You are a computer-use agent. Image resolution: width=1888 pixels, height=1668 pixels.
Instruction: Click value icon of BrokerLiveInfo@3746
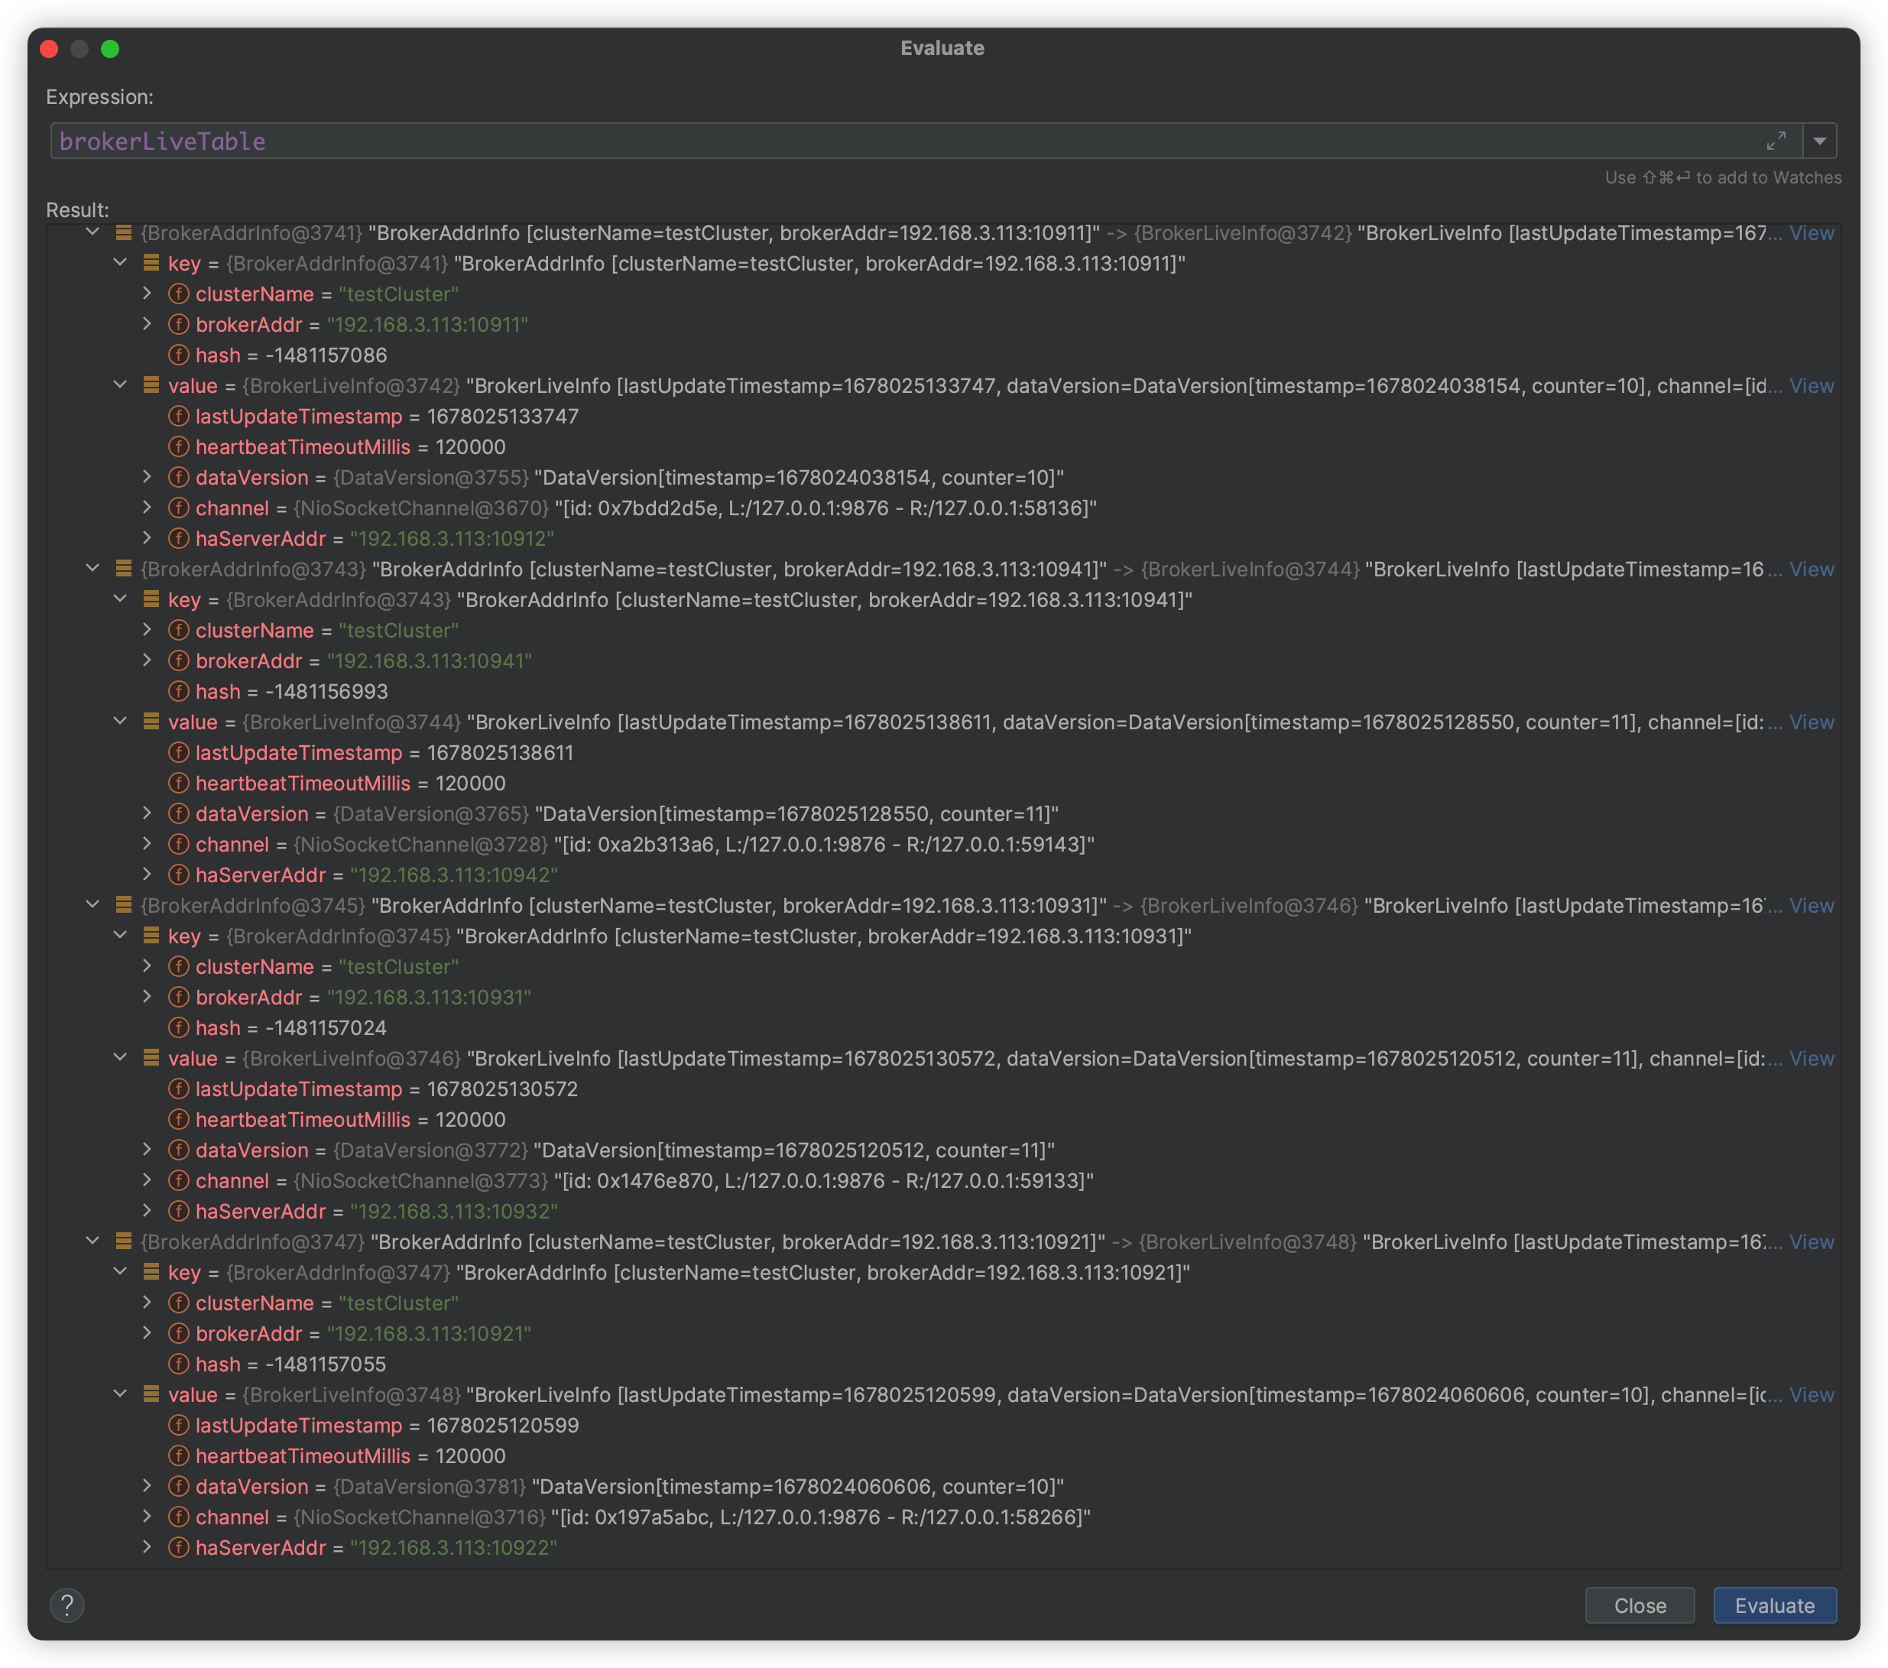click(151, 1059)
